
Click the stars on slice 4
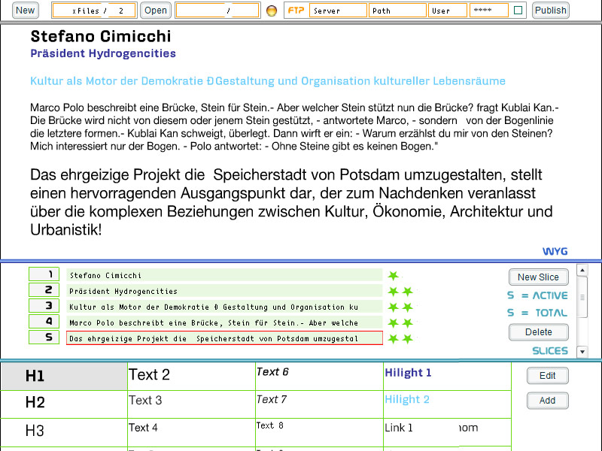point(400,323)
